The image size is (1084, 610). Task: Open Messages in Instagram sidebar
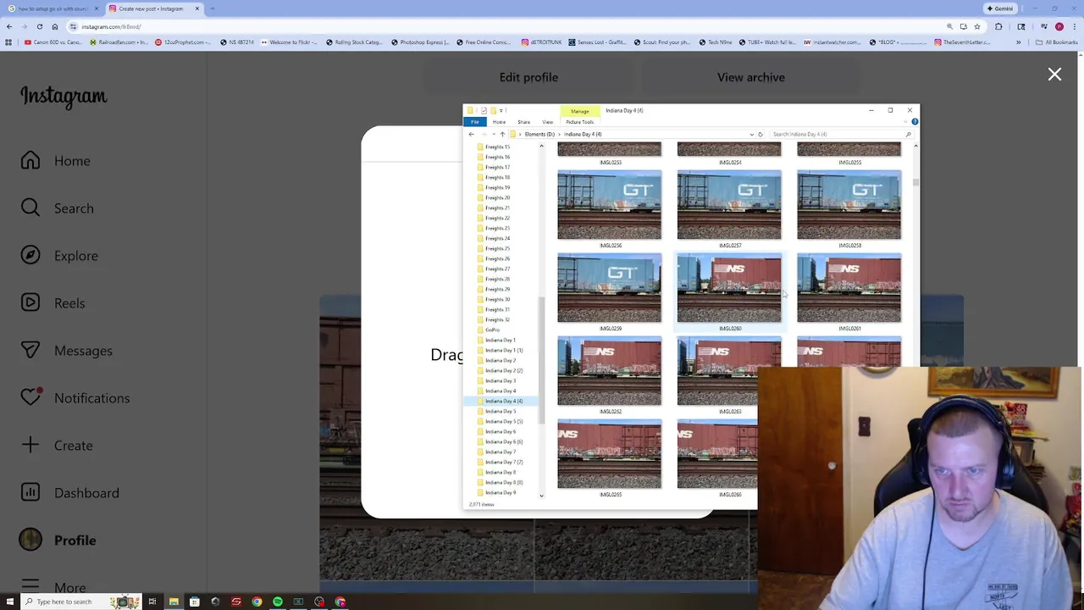coord(67,351)
